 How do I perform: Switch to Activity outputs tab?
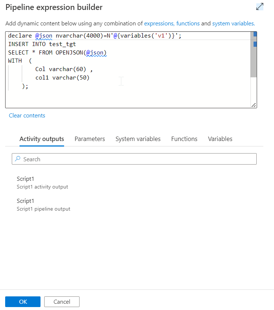(x=42, y=139)
